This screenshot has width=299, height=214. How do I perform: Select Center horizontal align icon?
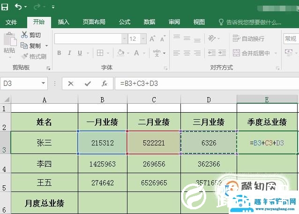[x=187, y=53]
